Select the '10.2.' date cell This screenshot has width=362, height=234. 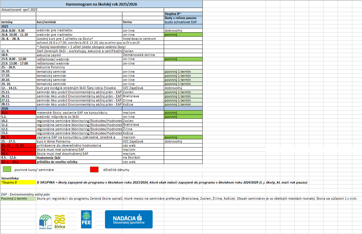18,121
